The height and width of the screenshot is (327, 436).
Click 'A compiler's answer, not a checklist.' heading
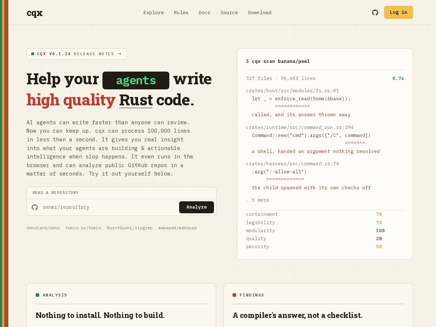[x=298, y=315]
